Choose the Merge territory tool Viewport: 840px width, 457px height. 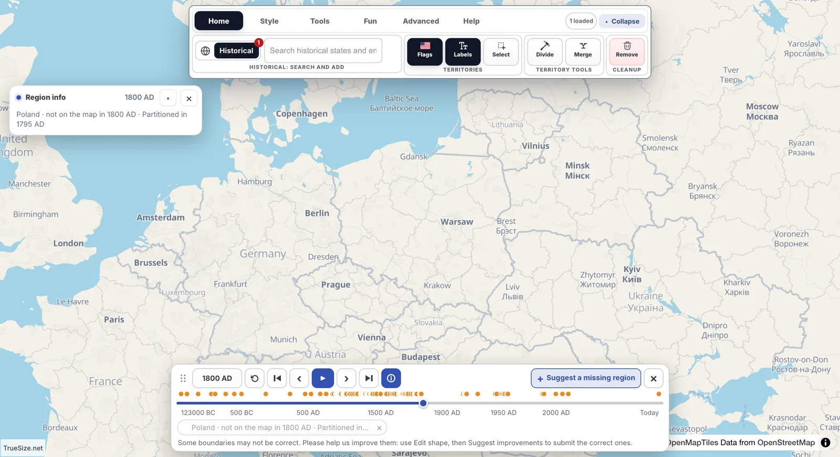point(583,51)
